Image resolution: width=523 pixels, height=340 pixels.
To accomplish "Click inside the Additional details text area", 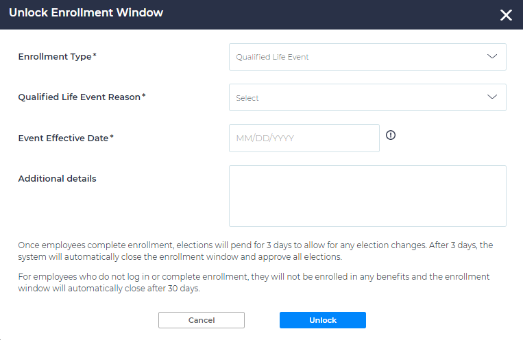I will (367, 195).
